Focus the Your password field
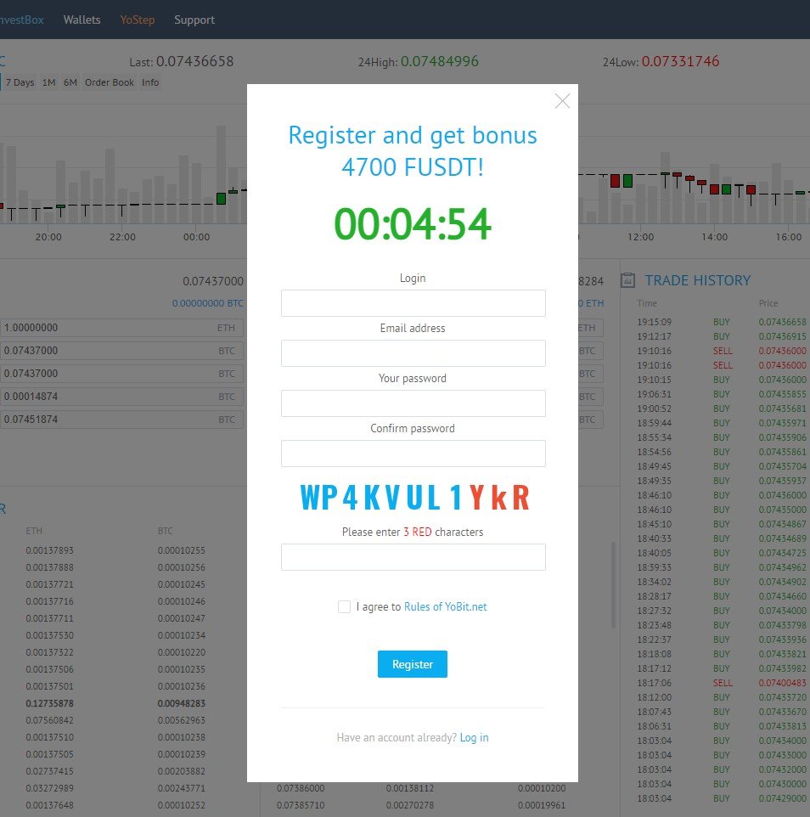The image size is (810, 817). click(413, 403)
